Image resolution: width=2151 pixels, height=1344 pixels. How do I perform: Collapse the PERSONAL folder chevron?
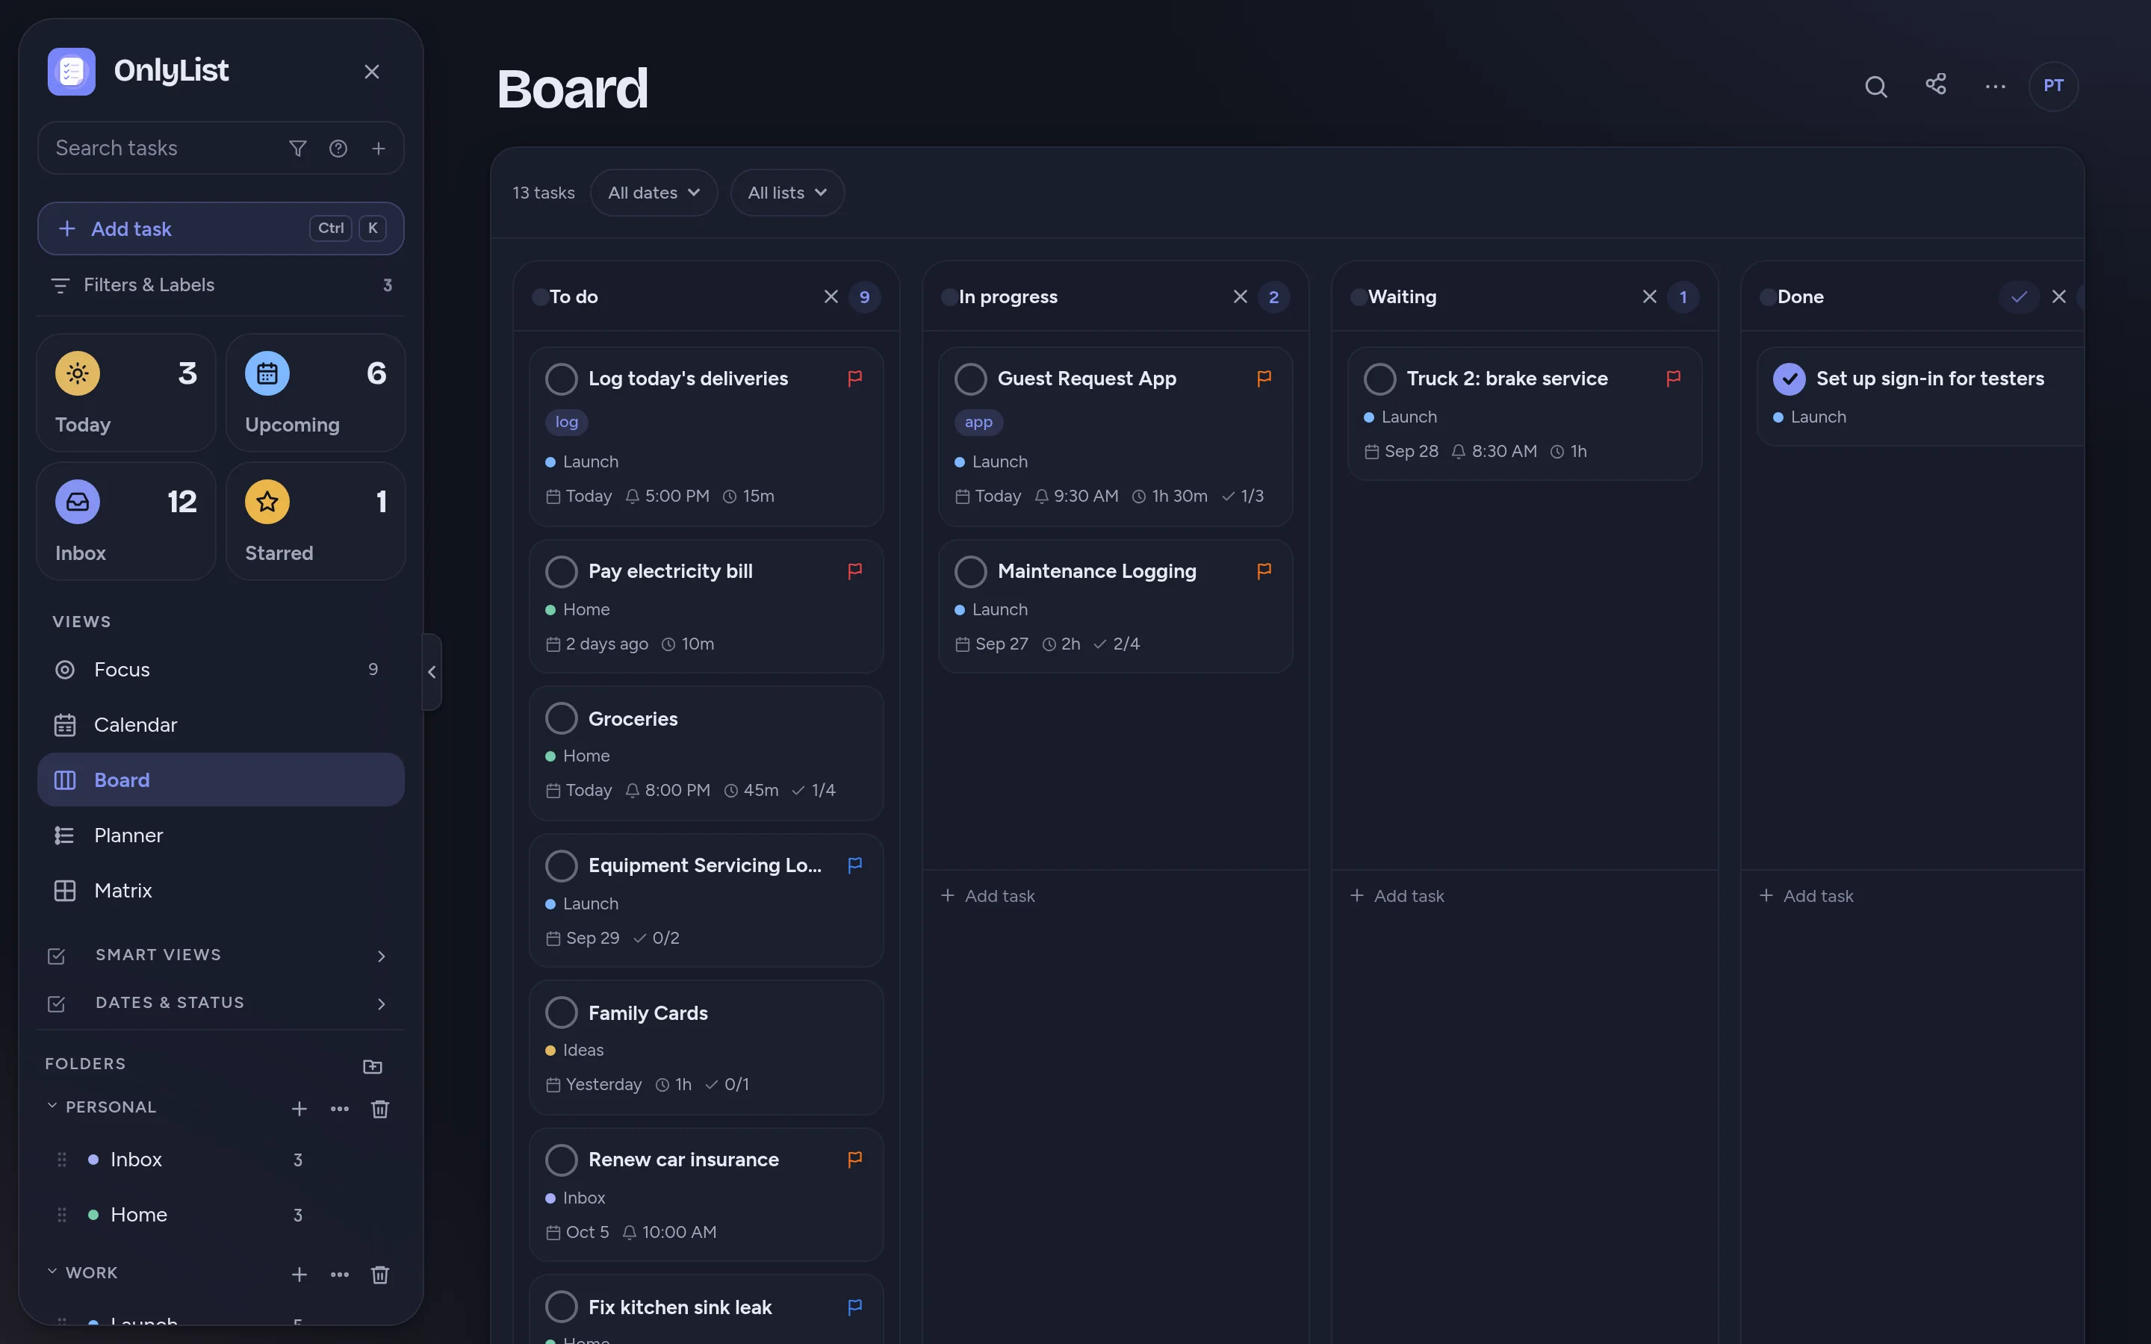[52, 1107]
